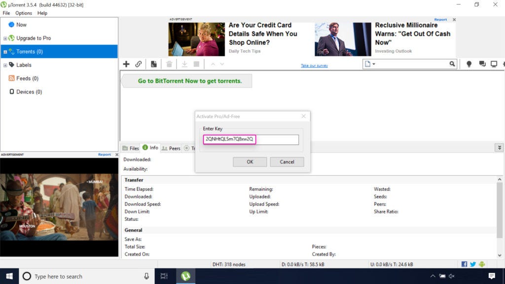Click the uTorrent taskbar icon
The image size is (505, 284).
[x=185, y=276]
